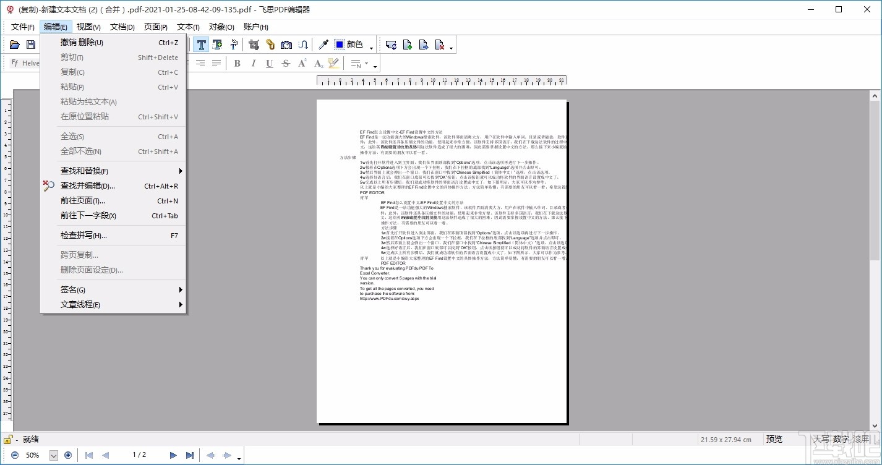Viewport: 882px width, 465px height.
Task: Click the article thread tool icon
Action: click(303, 45)
